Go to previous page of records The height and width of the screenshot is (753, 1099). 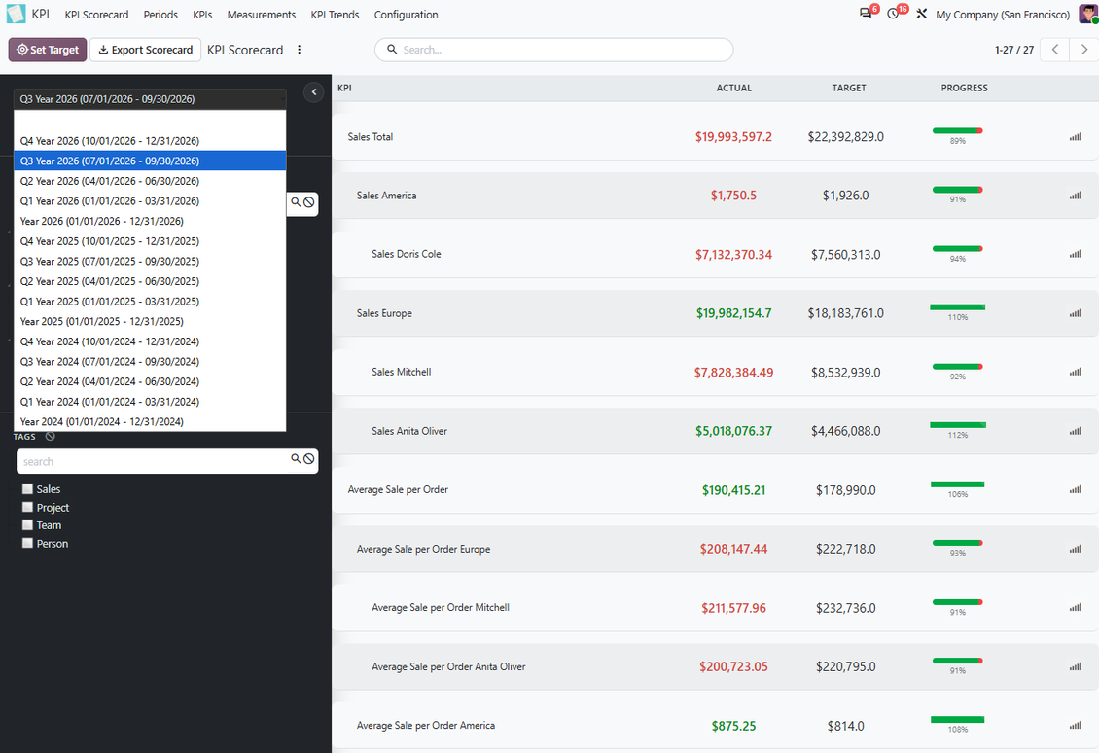coord(1055,50)
